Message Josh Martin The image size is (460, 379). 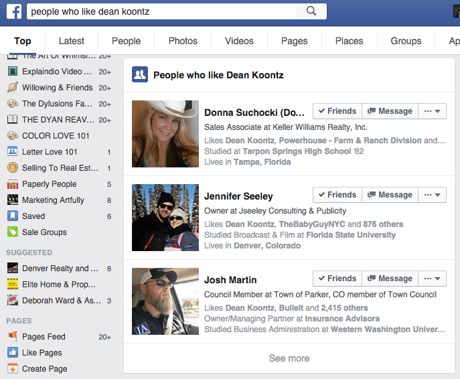390,279
